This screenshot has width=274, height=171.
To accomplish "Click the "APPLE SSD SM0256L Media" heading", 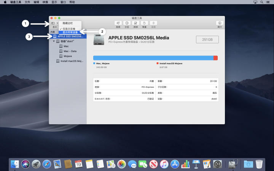I will pyautogui.click(x=139, y=38).
